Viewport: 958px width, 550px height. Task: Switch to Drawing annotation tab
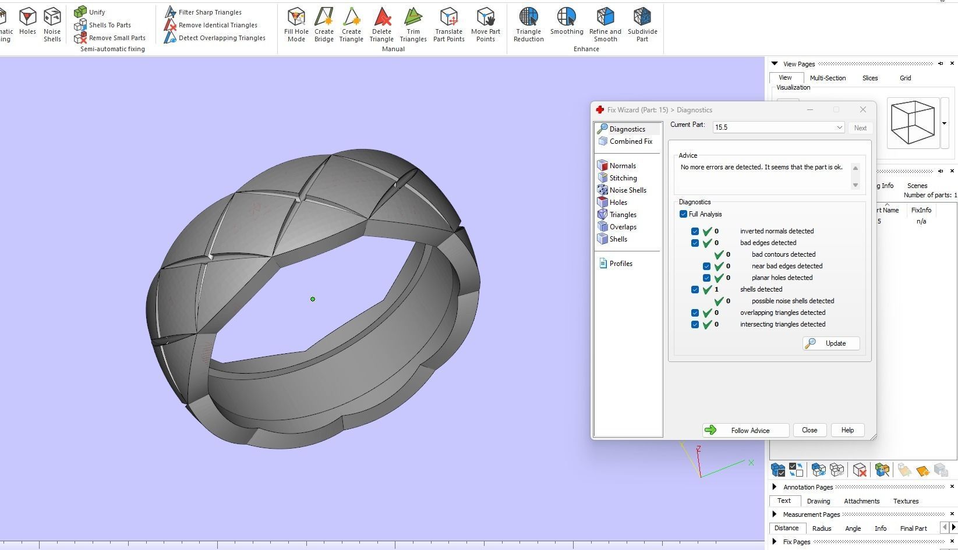pos(818,501)
